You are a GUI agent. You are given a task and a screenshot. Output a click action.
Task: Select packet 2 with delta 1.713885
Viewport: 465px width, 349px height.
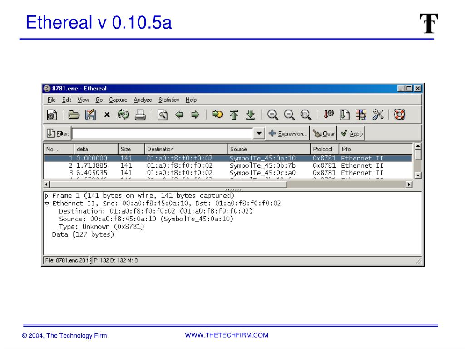click(228, 165)
